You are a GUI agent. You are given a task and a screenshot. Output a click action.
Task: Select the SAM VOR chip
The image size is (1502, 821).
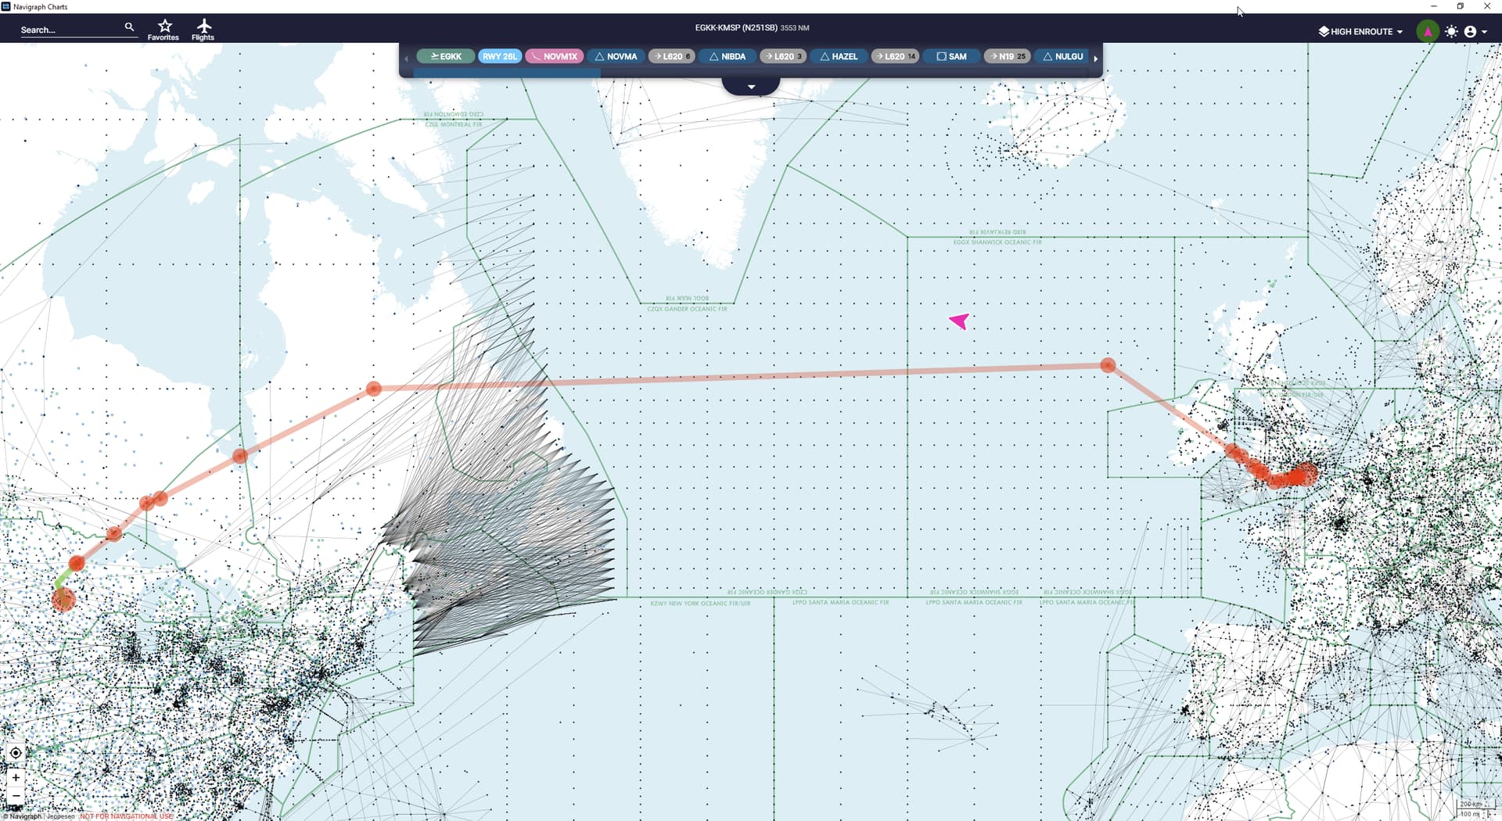point(951,56)
